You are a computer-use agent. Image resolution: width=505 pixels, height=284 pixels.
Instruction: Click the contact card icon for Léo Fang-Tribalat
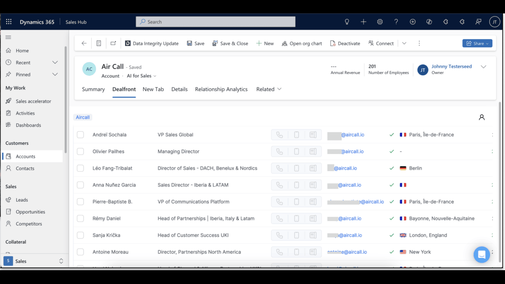313,168
